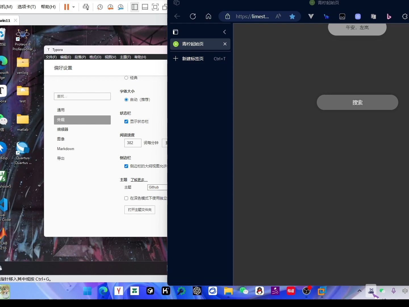
Task: Select 通用 preferences category
Action: [82, 110]
